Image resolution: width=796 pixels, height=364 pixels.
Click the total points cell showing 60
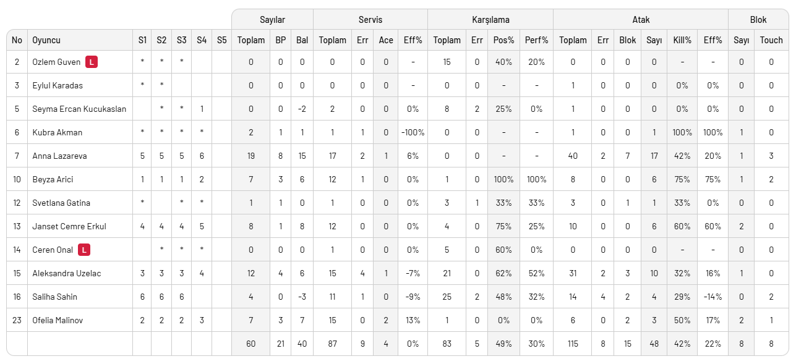(x=250, y=344)
